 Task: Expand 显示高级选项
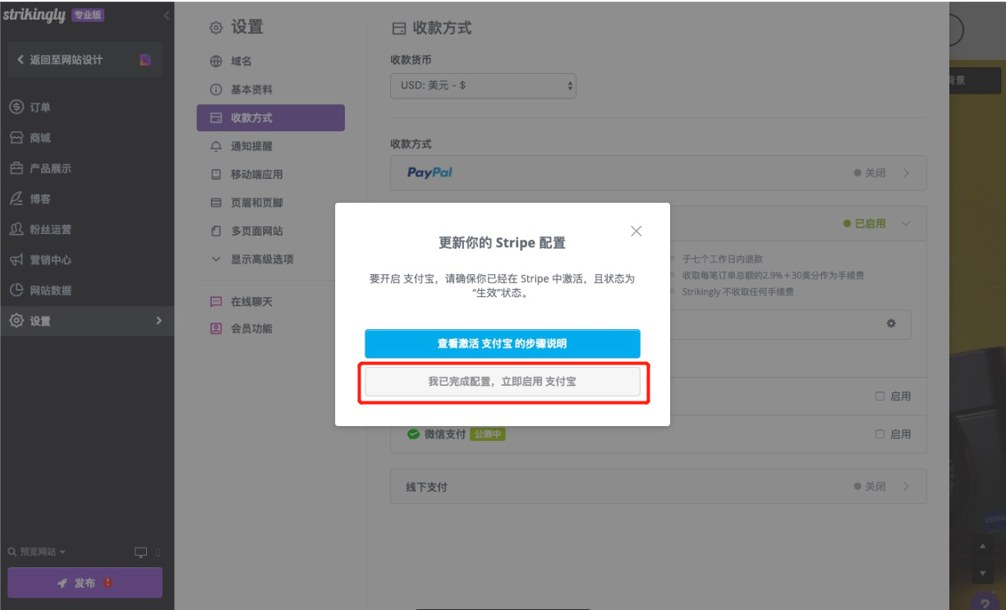click(253, 259)
